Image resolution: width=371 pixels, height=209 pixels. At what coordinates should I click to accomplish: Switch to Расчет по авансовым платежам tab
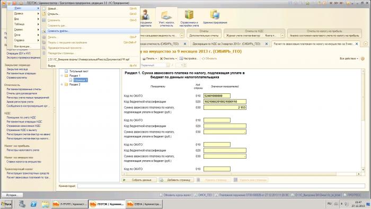[314, 44]
